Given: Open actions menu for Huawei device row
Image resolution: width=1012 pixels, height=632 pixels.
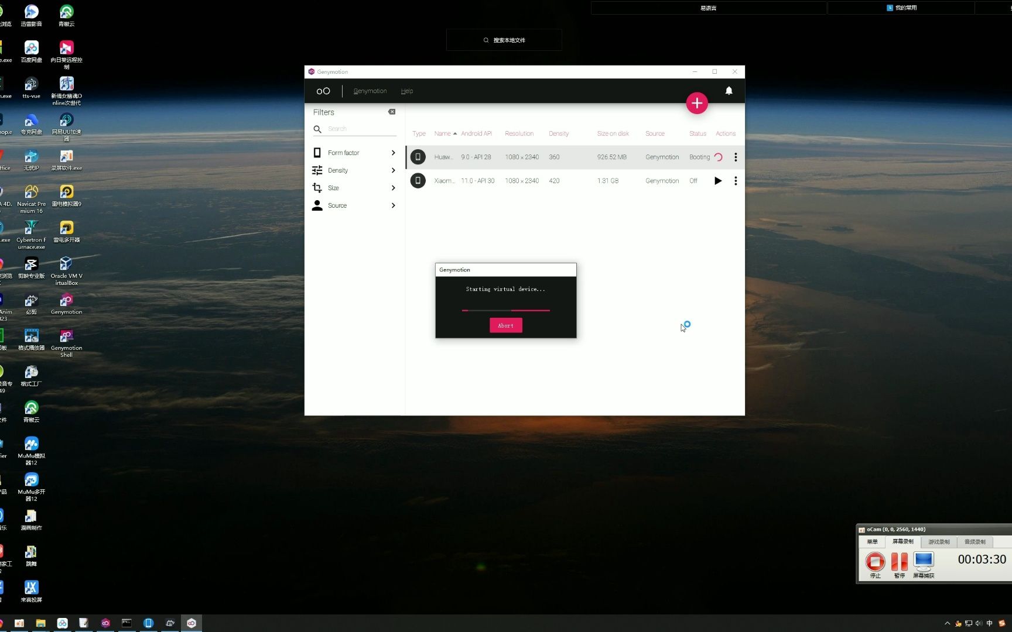Looking at the screenshot, I should point(736,157).
